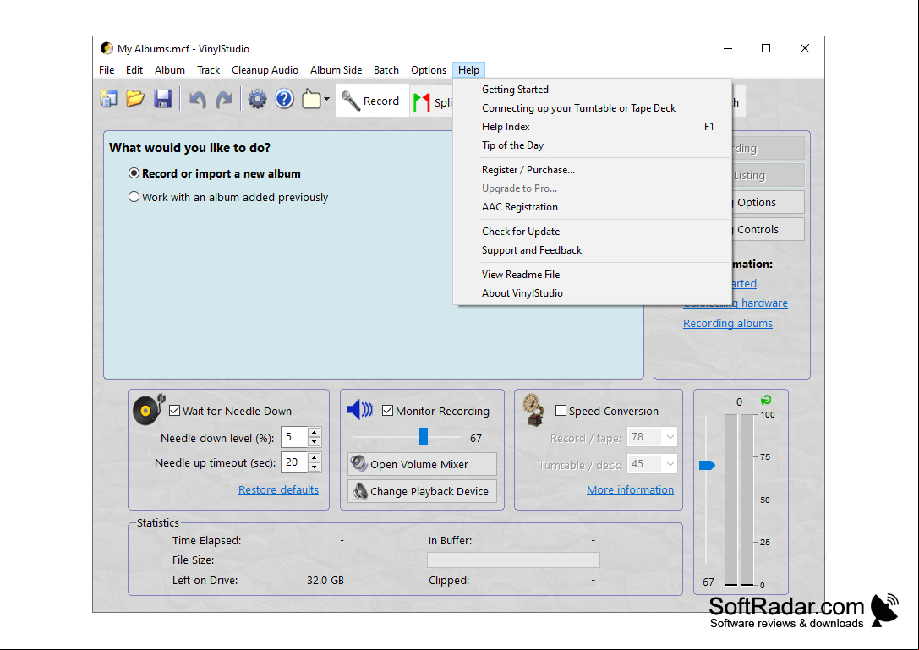
Task: Choose Register / Purchase...
Action: [592, 170]
